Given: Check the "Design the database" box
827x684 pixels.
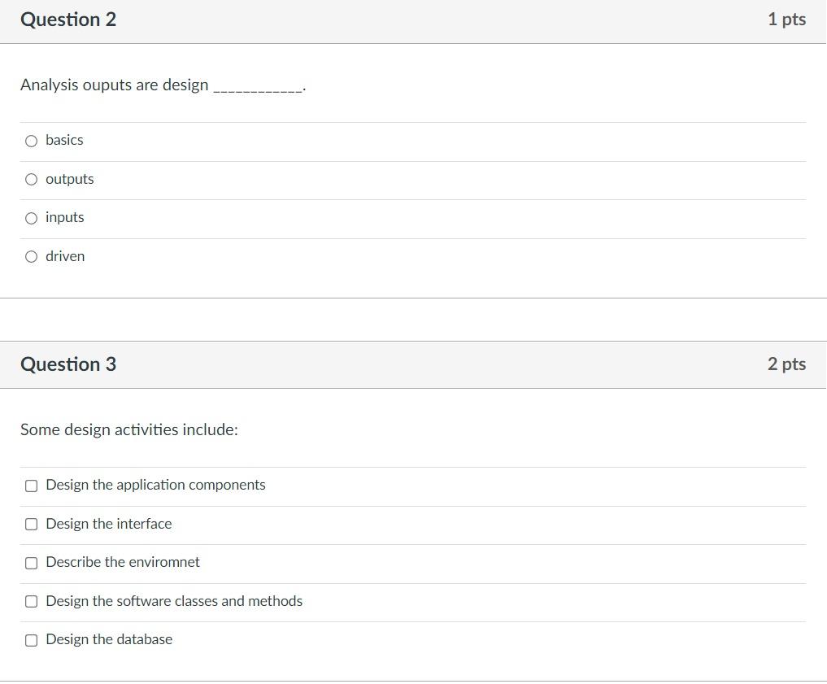Looking at the screenshot, I should 31,640.
